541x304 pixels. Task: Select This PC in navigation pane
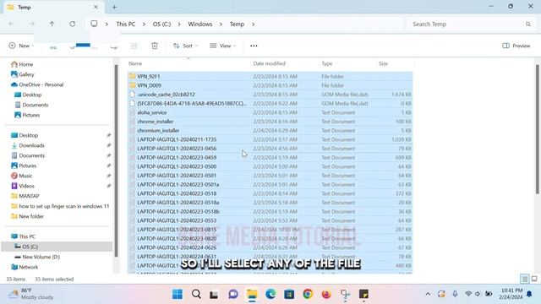tap(23, 236)
